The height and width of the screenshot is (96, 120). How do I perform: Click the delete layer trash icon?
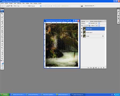coord(104,68)
